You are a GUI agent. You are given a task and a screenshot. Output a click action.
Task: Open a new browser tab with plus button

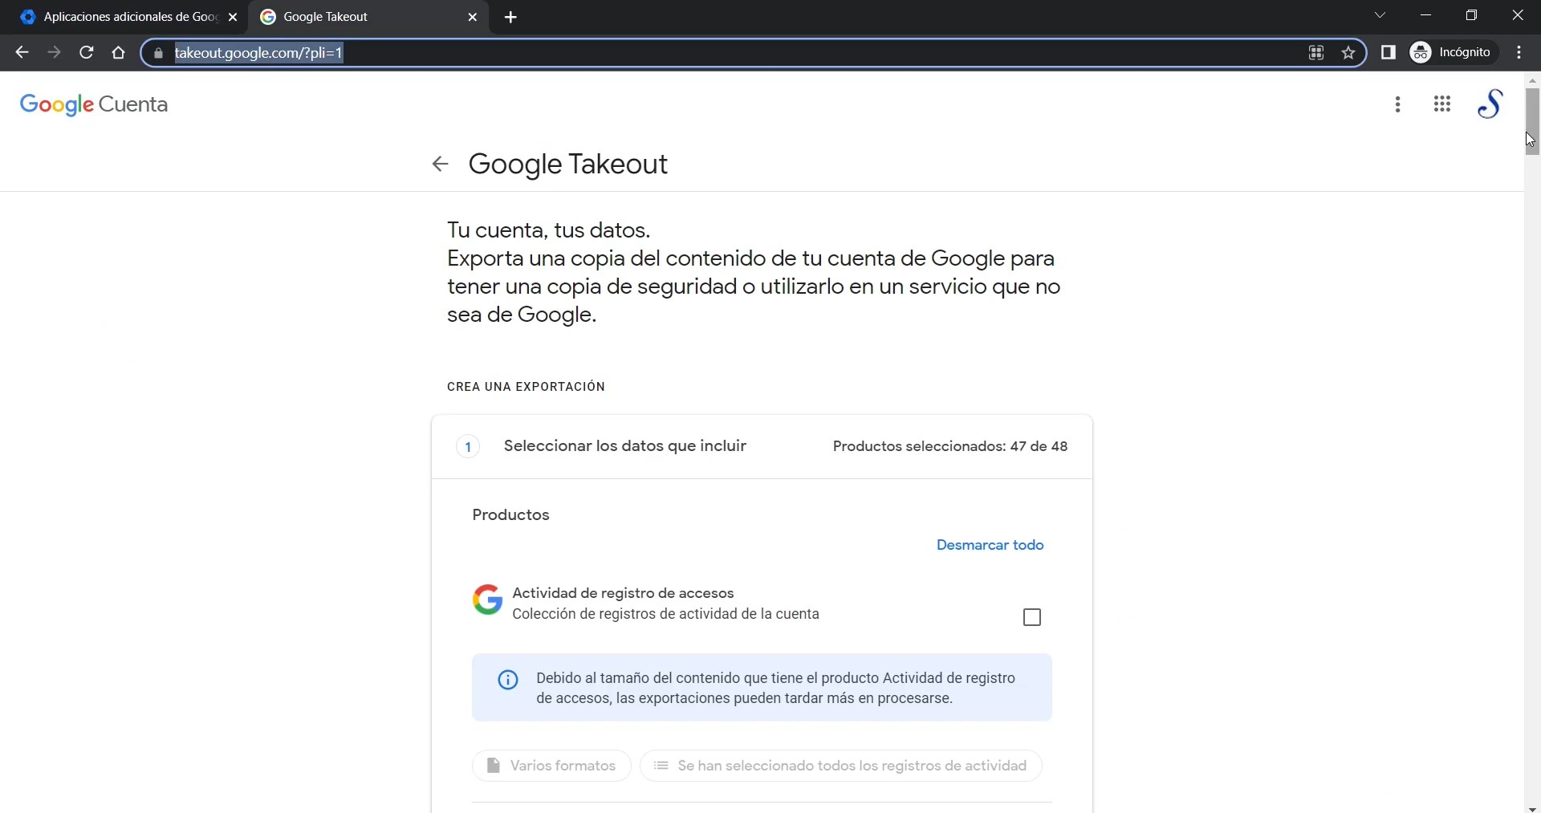[x=511, y=18]
